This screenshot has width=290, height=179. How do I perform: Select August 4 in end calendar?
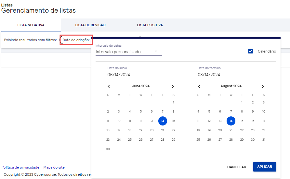pyautogui.click(x=198, y=112)
